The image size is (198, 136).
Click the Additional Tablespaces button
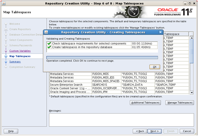coord(145,103)
